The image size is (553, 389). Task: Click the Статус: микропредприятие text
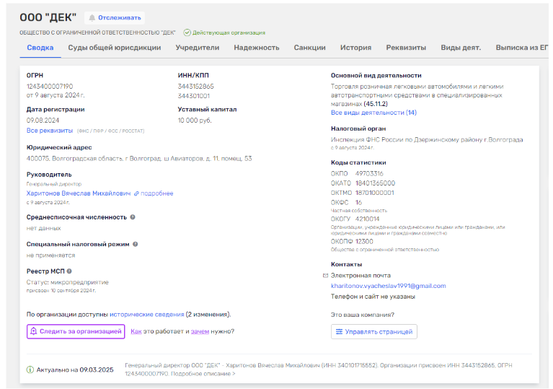point(67,282)
